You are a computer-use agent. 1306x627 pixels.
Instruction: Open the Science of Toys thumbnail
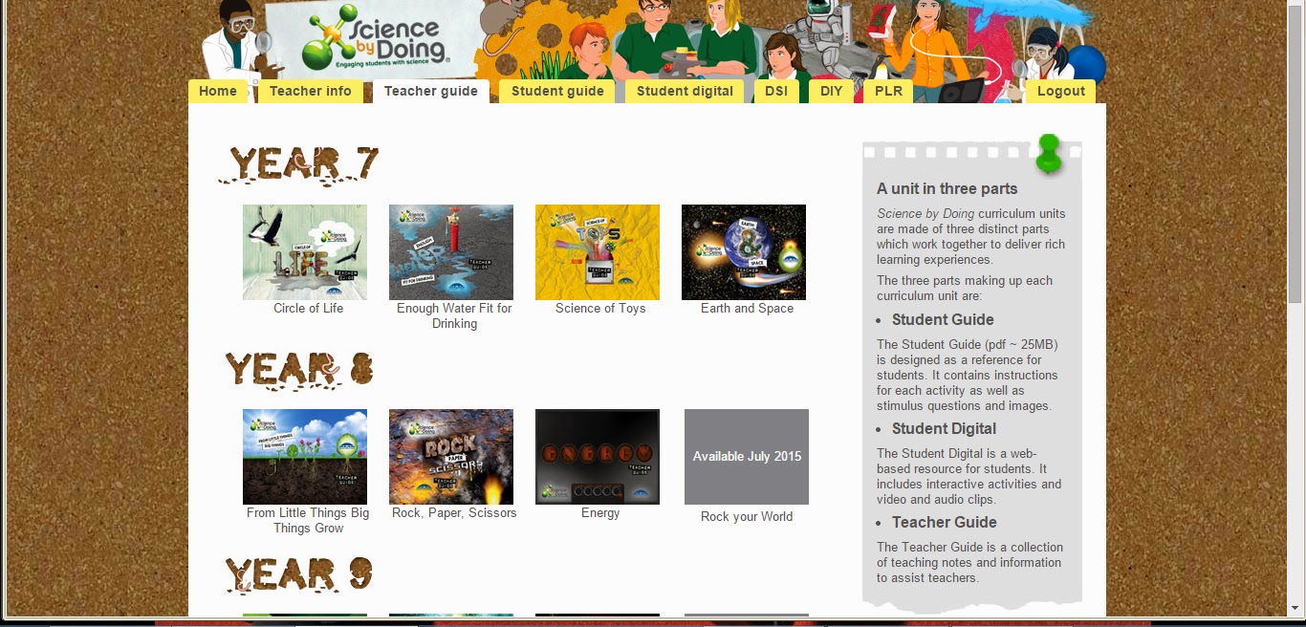(x=598, y=252)
